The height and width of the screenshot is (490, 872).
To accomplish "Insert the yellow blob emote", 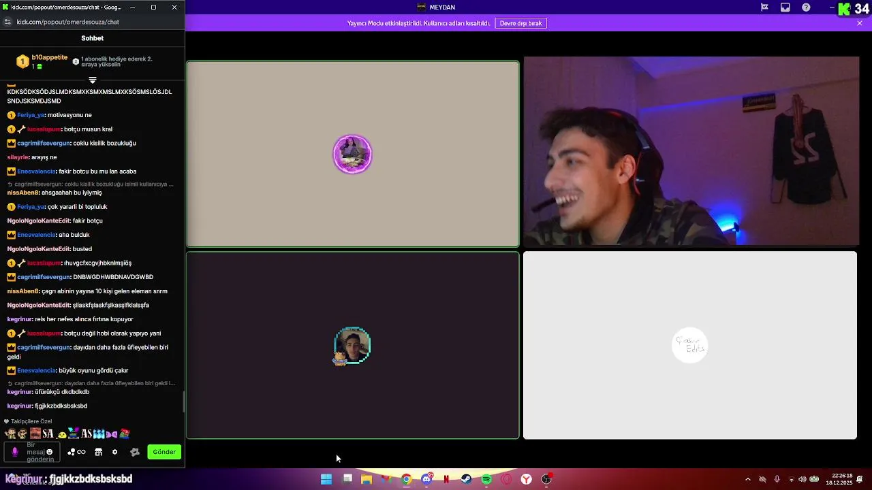I will pyautogui.click(x=62, y=434).
